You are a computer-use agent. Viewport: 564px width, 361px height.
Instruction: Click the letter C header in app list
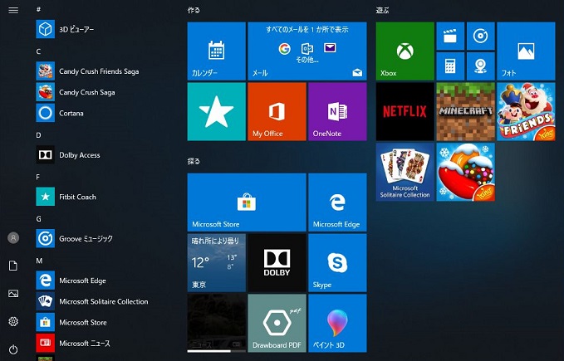click(39, 51)
